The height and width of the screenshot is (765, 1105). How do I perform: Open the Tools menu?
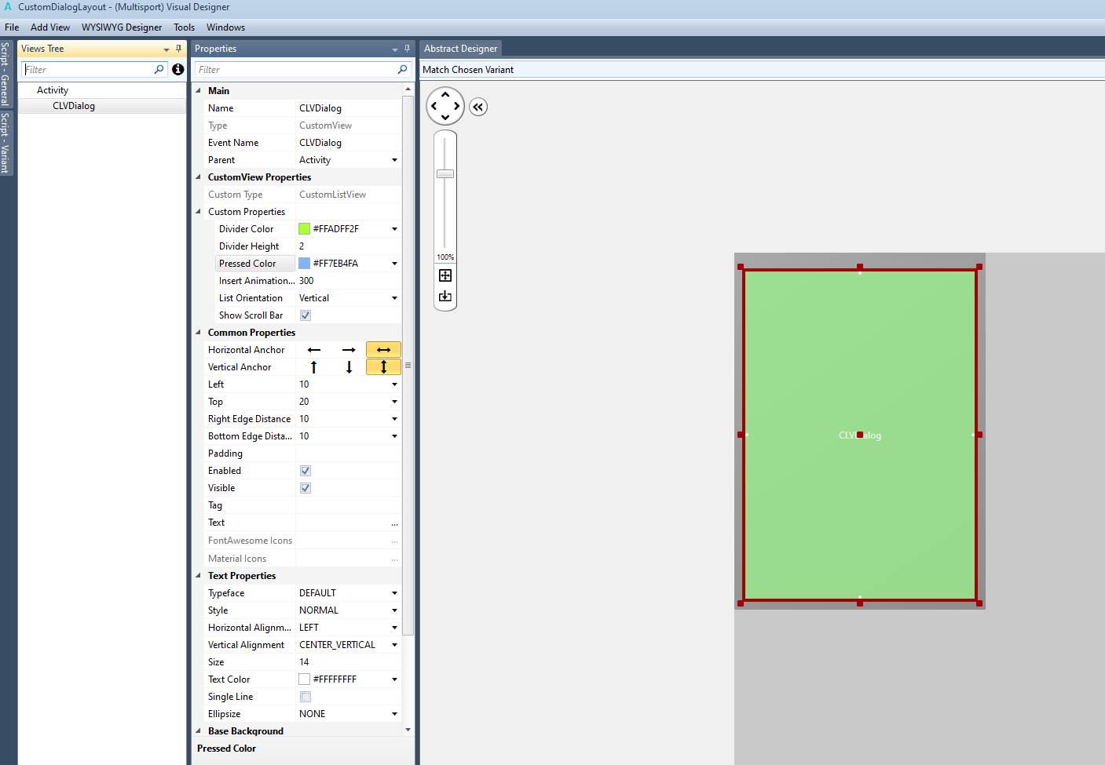pos(185,27)
